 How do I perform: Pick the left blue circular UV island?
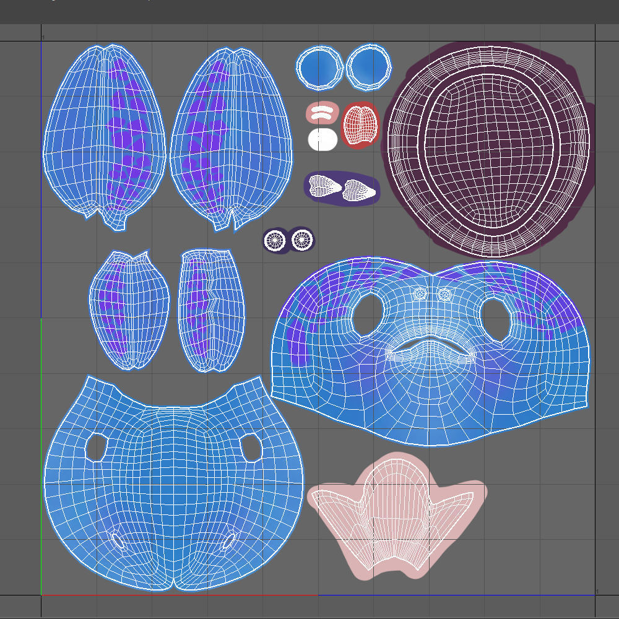(x=320, y=68)
